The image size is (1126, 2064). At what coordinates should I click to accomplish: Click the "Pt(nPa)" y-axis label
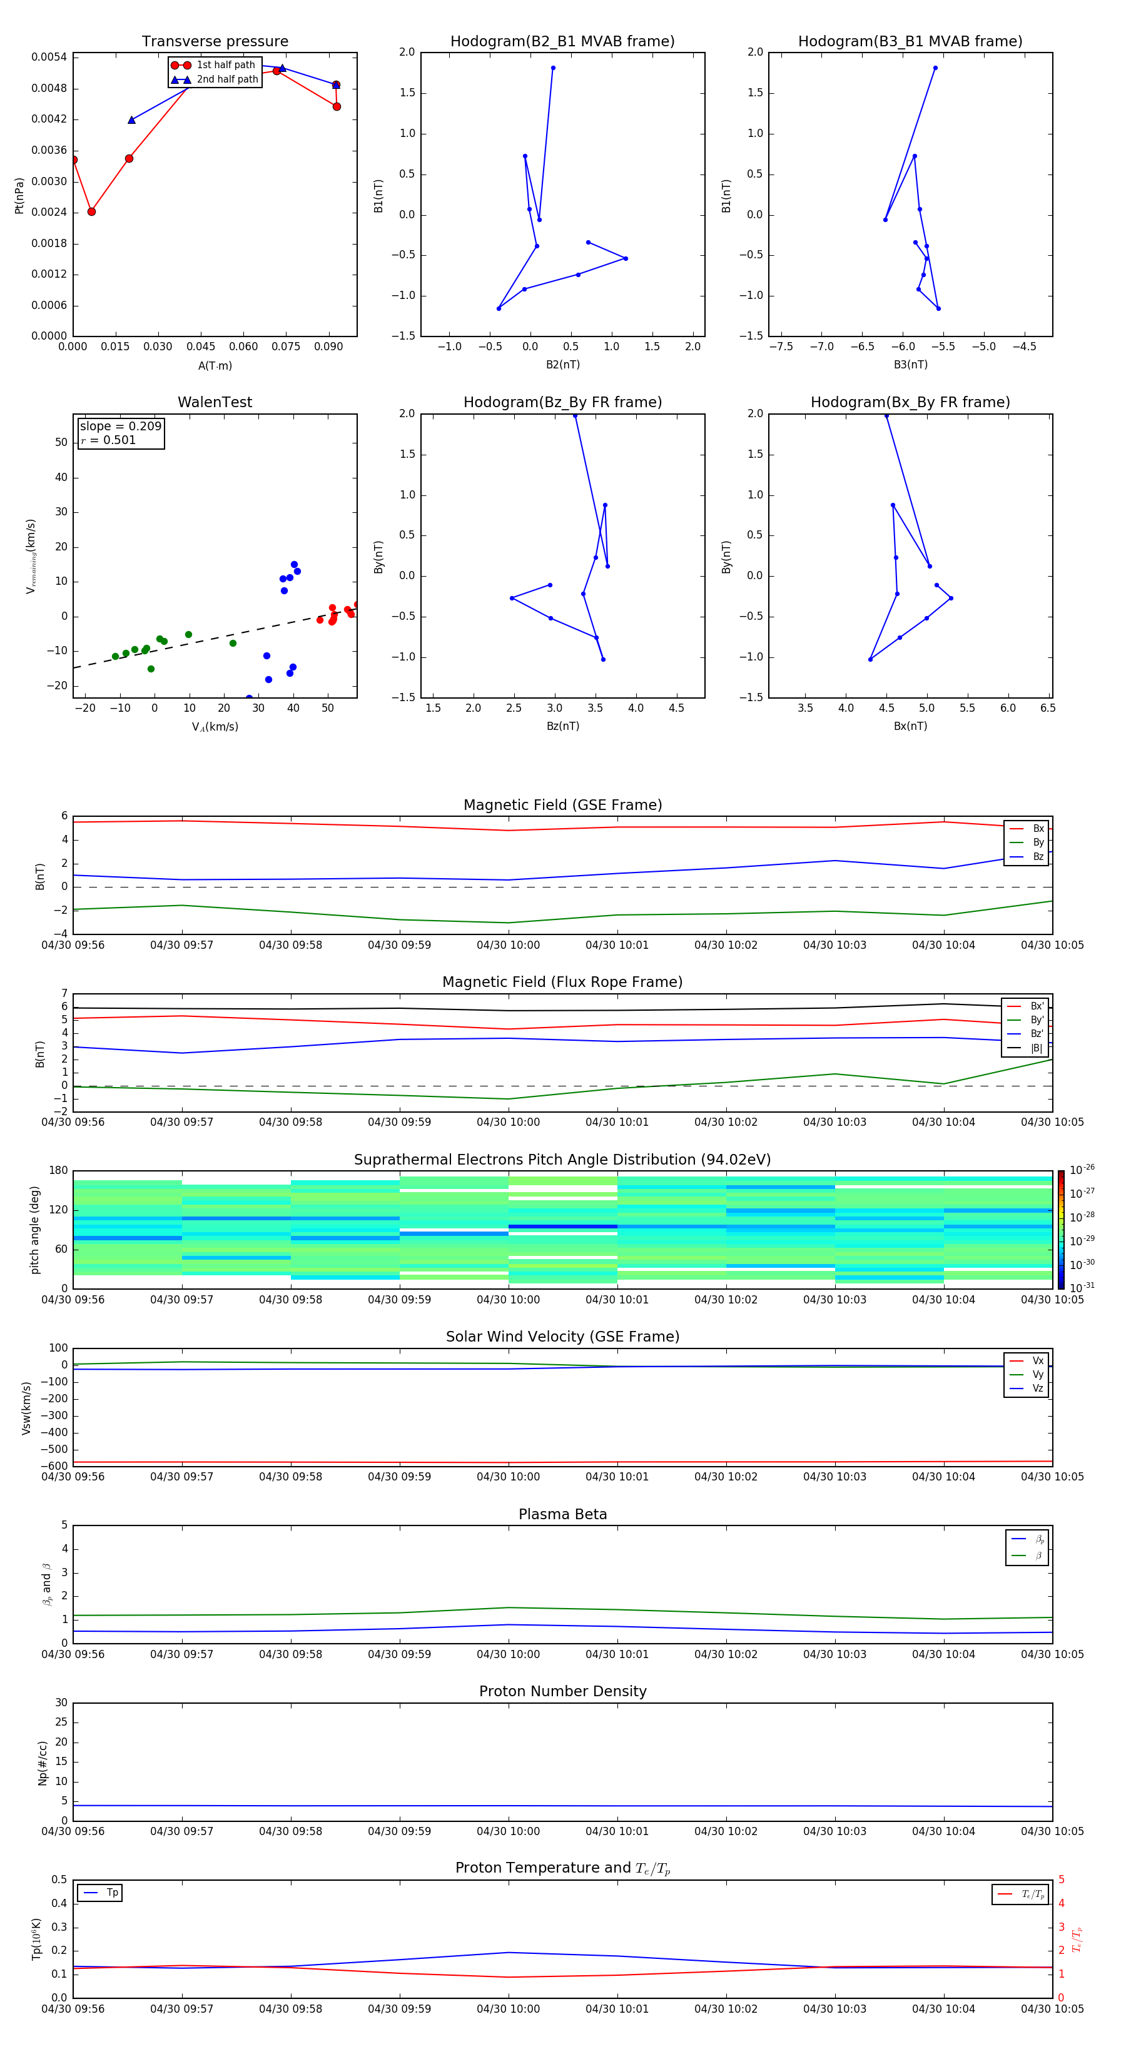coord(19,196)
